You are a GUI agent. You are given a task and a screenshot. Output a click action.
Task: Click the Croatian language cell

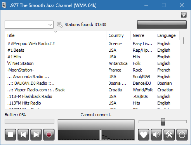pos(165,90)
